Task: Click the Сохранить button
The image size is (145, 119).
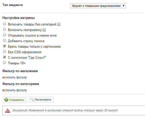Action: coord(14,100)
